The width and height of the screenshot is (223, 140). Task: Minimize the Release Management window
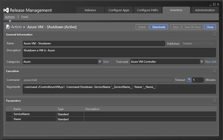point(210,5)
